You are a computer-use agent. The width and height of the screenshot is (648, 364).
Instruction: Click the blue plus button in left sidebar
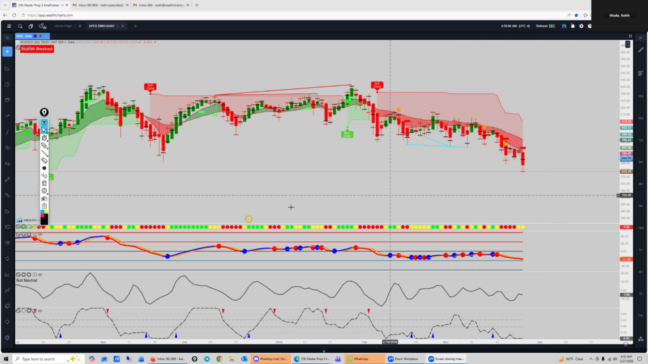pyautogui.click(x=8, y=52)
